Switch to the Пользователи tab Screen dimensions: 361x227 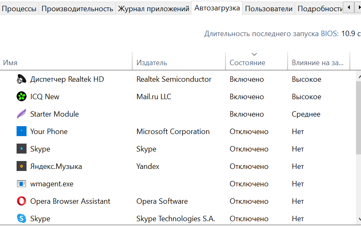point(269,9)
